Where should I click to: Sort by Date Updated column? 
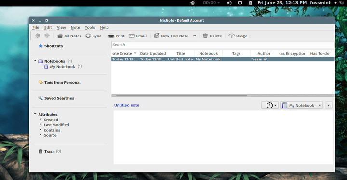coord(153,53)
